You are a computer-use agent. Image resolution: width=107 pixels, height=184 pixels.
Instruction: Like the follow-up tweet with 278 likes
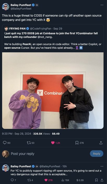[x=48, y=180]
